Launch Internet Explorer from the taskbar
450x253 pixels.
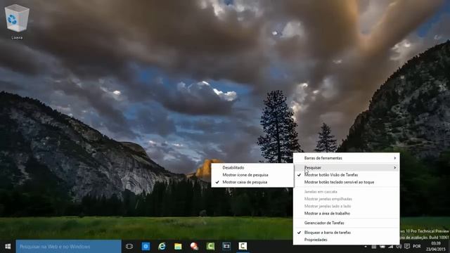162,247
